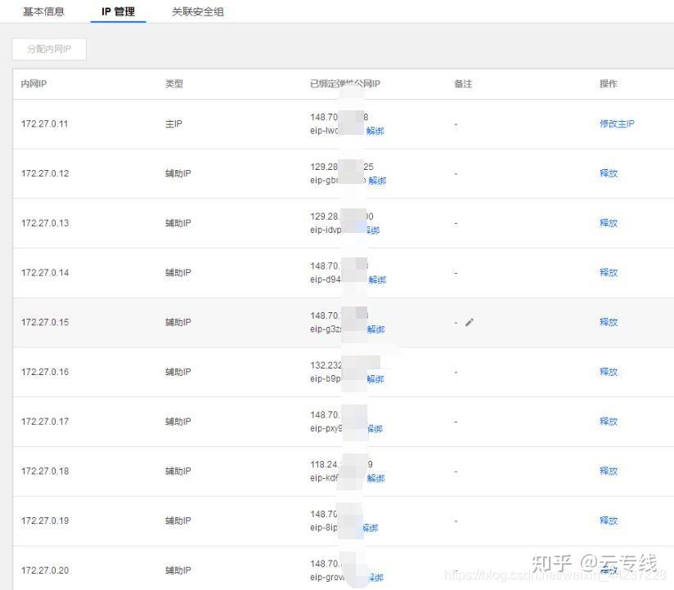Select the IP 管理 tab
674x590 pixels.
click(x=118, y=12)
